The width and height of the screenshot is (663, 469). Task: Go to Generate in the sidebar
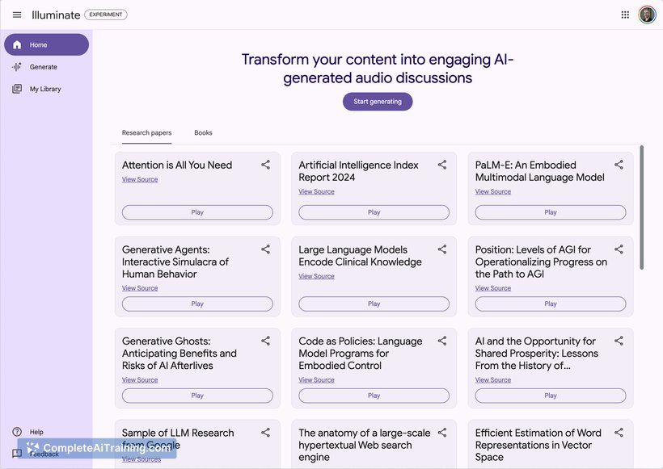(x=43, y=67)
